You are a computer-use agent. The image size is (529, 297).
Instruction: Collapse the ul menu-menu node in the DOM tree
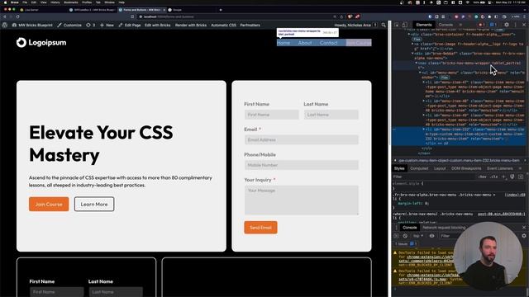(x=420, y=73)
